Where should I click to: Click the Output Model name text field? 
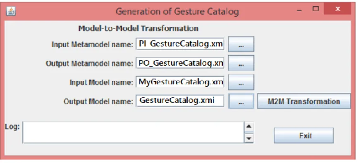[180, 101]
